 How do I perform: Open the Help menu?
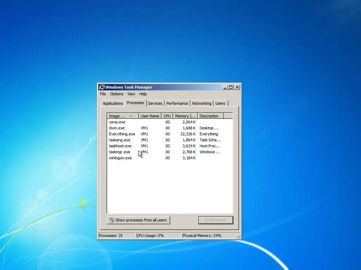point(143,94)
